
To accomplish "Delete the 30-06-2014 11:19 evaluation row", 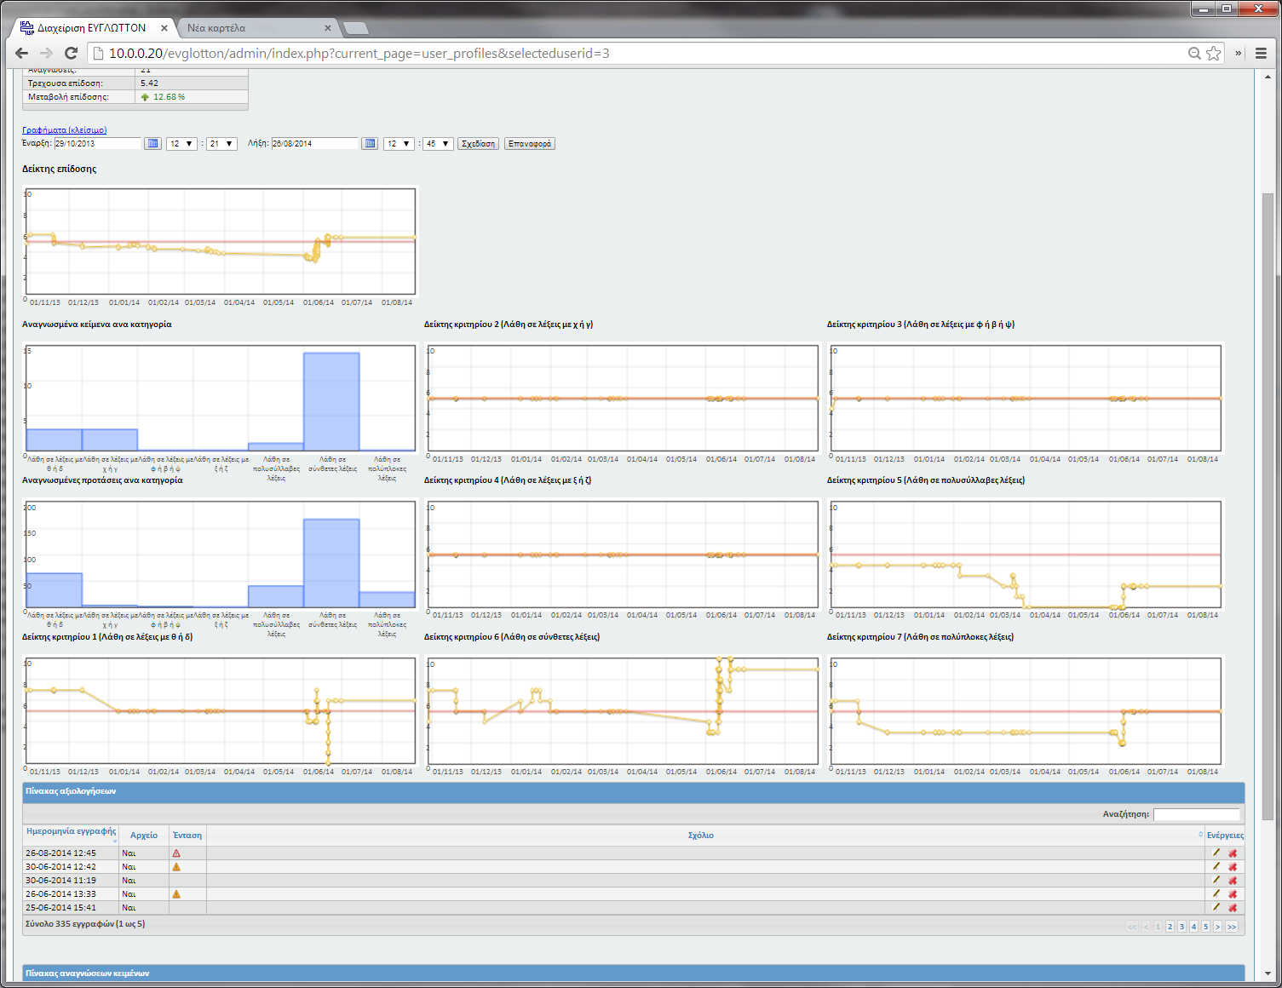I will 1233,880.
